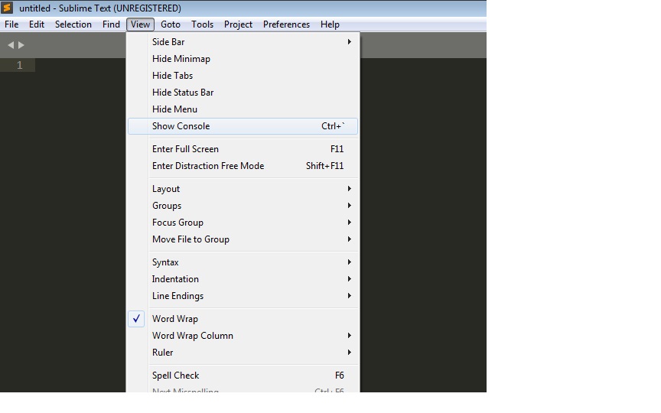661x413 pixels.
Task: Click line number 1 in the gutter
Action: [20, 66]
